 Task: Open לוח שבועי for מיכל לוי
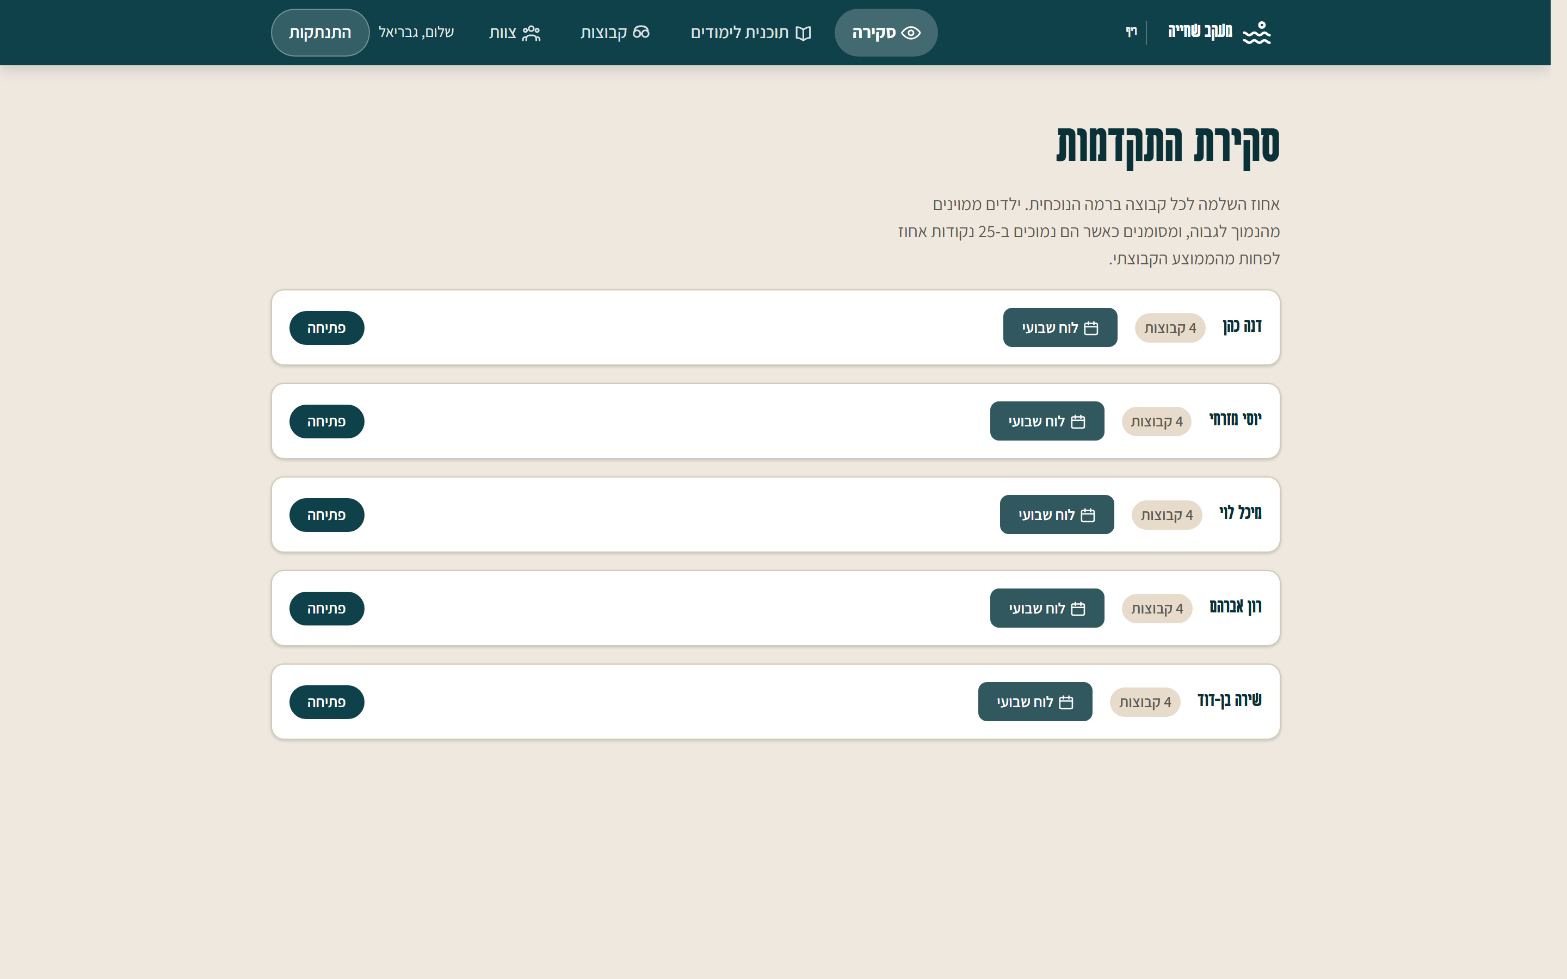coord(1057,515)
